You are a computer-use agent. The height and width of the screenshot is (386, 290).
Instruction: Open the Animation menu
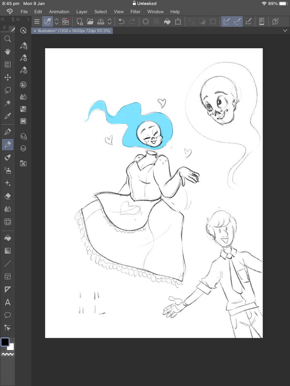point(59,12)
